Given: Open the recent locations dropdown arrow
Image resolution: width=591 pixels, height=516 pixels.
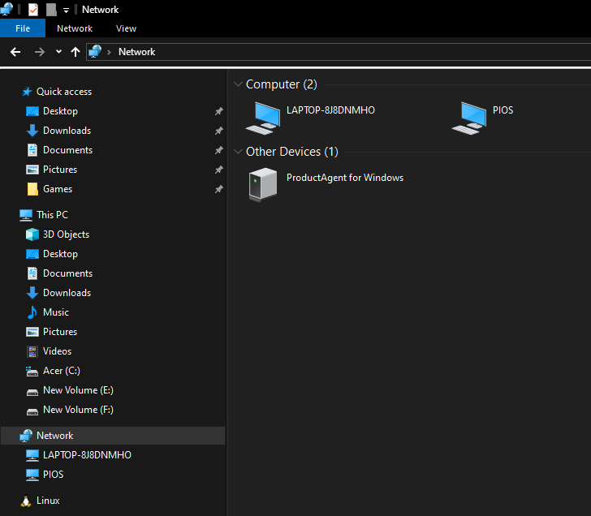Looking at the screenshot, I should coord(58,52).
